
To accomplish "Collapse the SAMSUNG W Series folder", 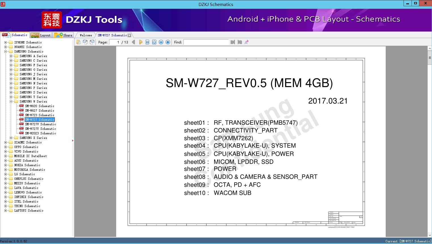I will pyautogui.click(x=11, y=101).
